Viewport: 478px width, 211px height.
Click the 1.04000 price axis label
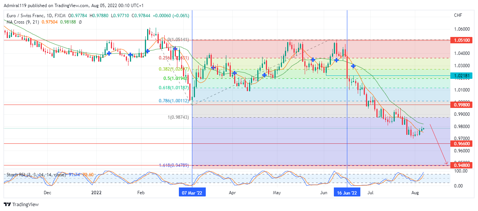[x=461, y=54]
